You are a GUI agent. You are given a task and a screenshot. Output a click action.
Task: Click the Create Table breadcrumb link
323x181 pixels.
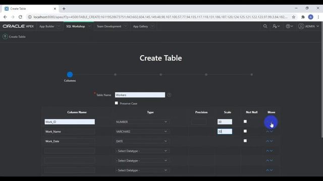coord(17,37)
